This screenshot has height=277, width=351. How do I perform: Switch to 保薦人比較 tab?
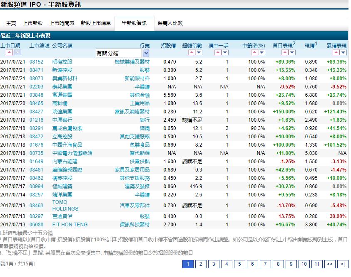[x=170, y=23]
